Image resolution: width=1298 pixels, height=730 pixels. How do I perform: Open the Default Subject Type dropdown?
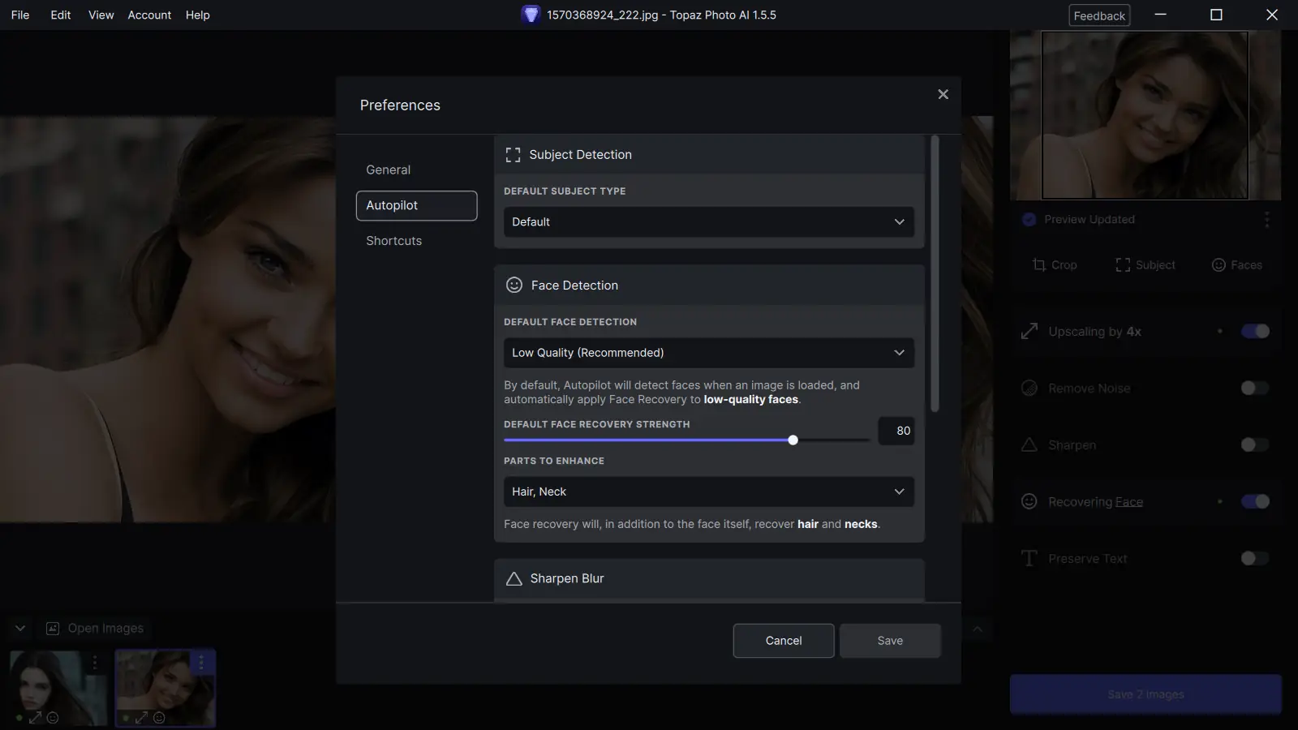coord(709,222)
